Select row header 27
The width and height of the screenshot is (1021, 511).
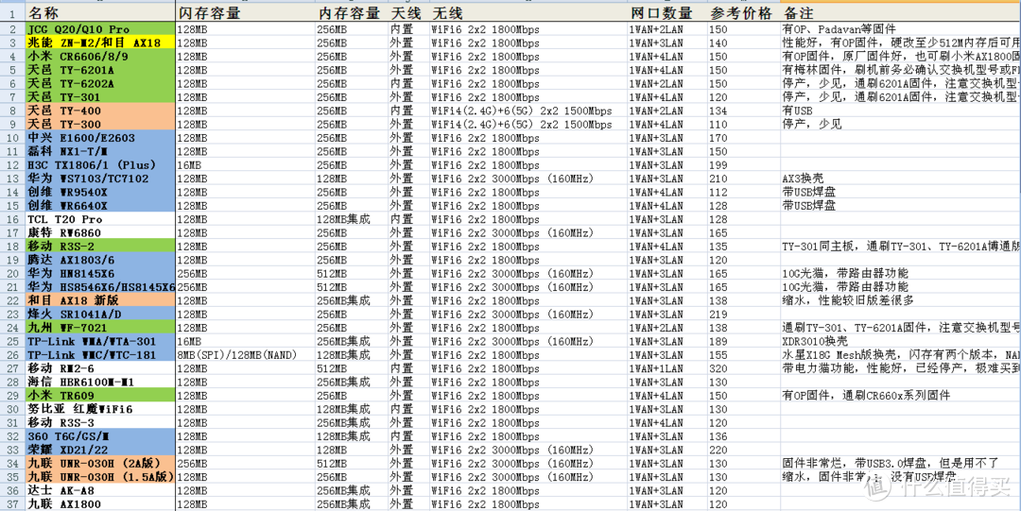(12, 368)
